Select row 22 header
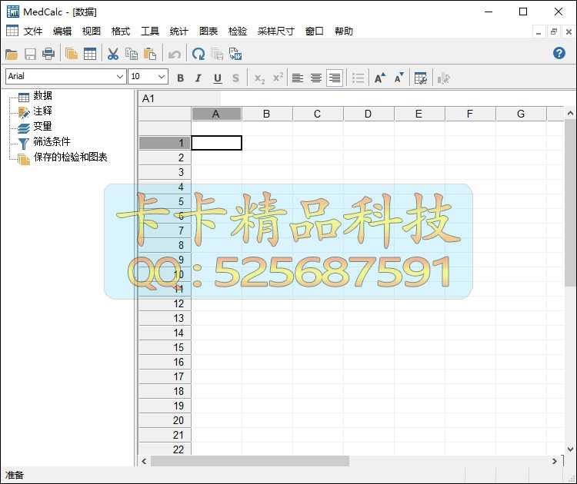The width and height of the screenshot is (577, 484). tap(165, 449)
